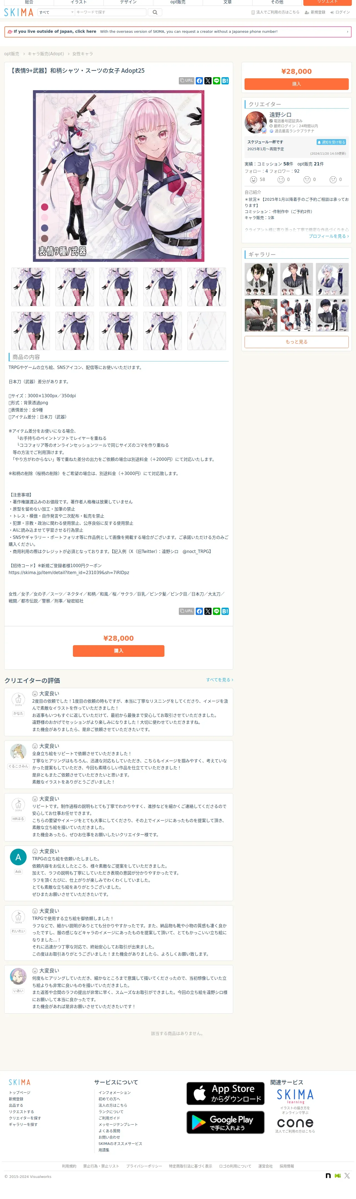Expand the overseas SKIMA banner chevron

[347, 32]
